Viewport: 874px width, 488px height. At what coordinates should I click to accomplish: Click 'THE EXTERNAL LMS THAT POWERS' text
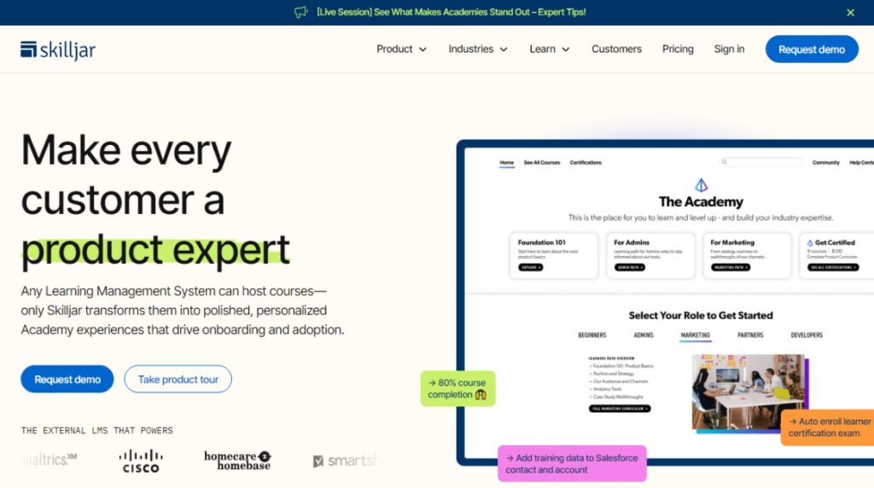[97, 431]
